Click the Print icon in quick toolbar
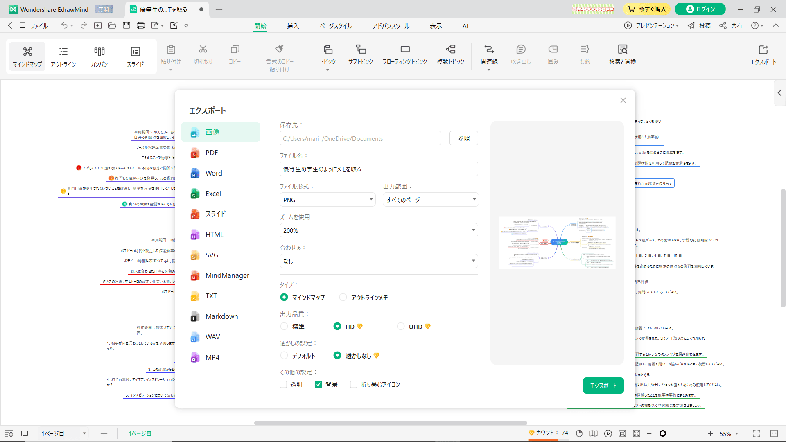This screenshot has width=786, height=442. pos(141,25)
